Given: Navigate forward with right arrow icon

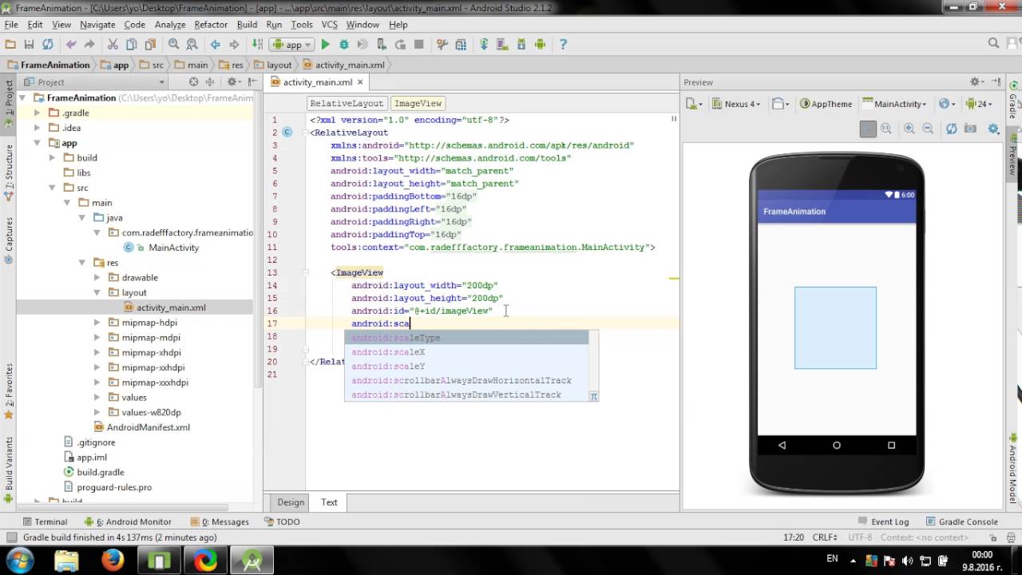Looking at the screenshot, I should (234, 45).
